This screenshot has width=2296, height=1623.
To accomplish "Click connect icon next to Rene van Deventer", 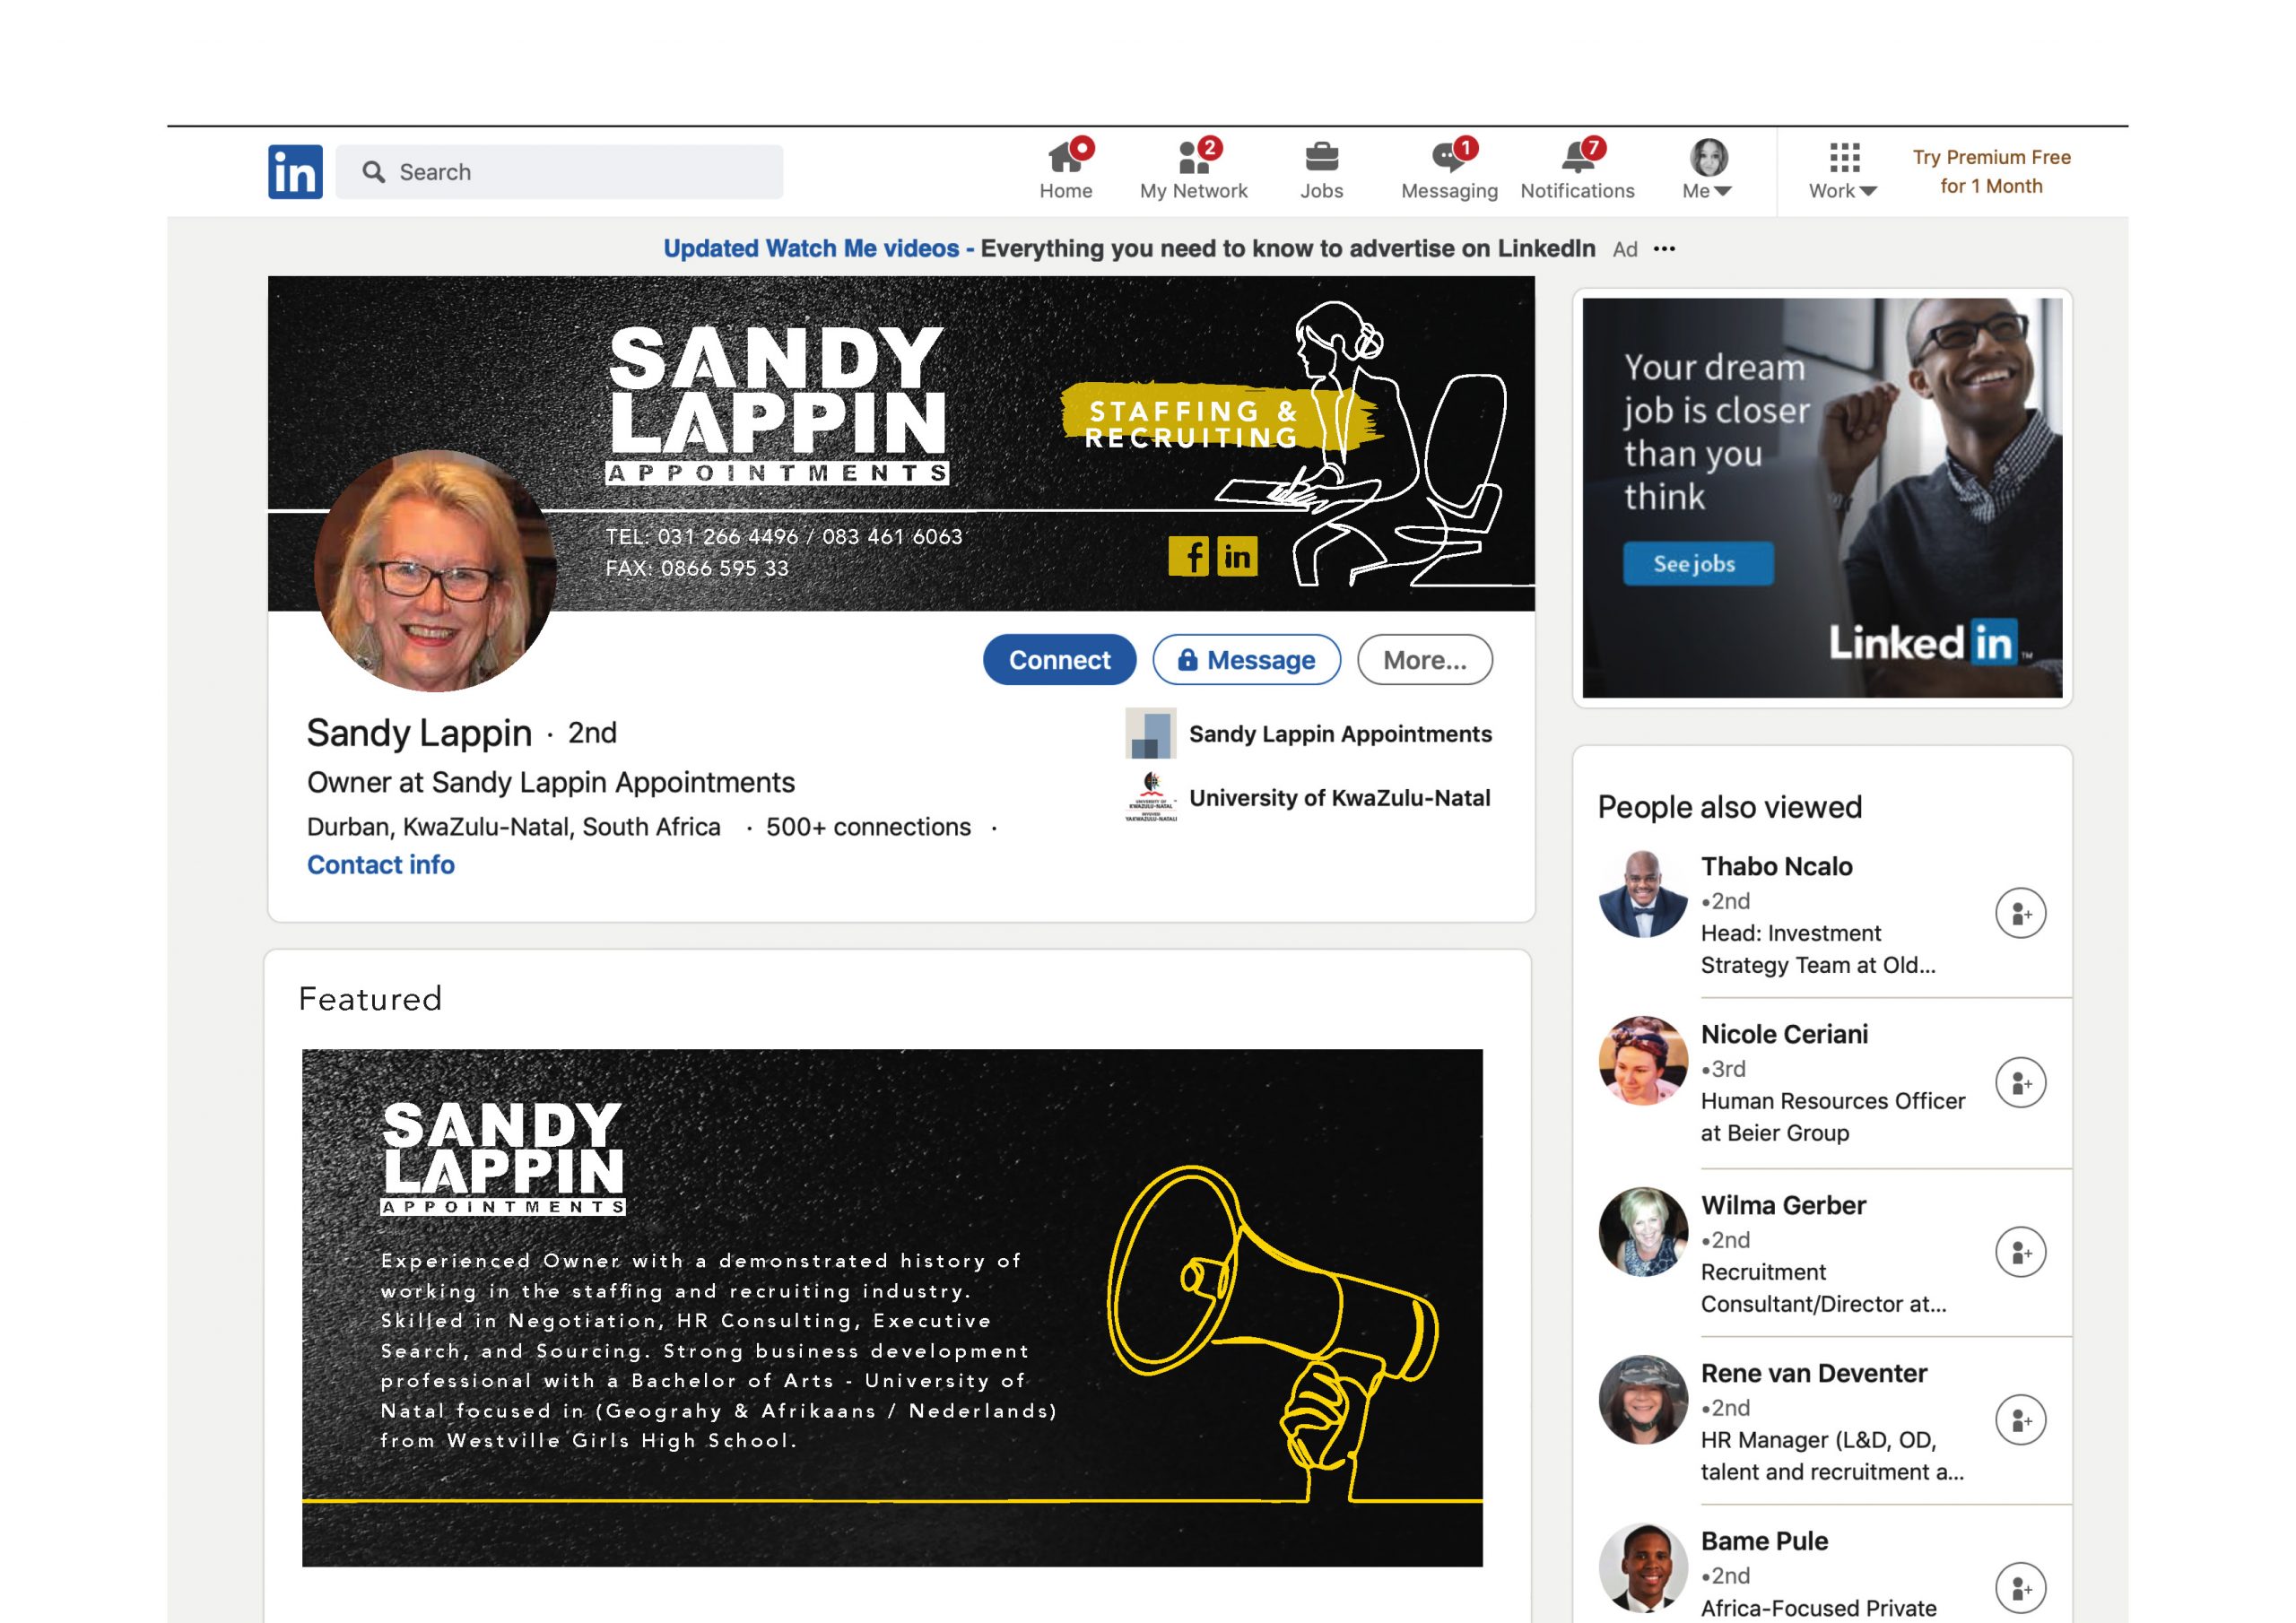I will tap(2020, 1420).
